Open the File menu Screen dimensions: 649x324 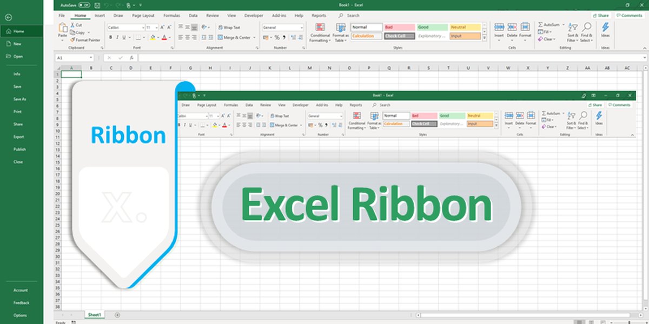pyautogui.click(x=61, y=15)
